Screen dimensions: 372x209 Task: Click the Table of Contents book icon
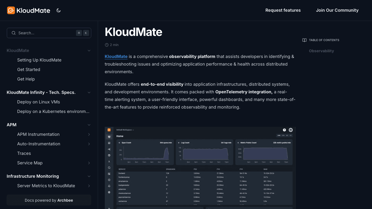[x=304, y=40]
